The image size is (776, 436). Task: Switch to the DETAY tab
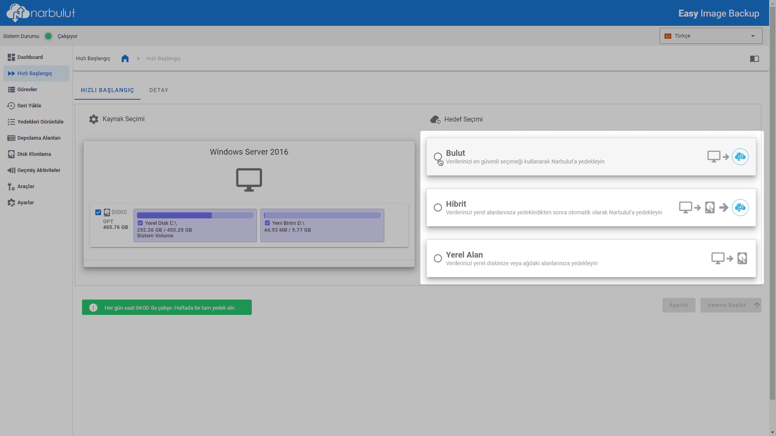(158, 90)
